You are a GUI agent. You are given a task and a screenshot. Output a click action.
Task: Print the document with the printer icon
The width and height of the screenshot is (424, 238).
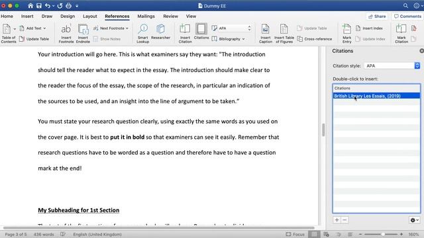[x=68, y=6]
